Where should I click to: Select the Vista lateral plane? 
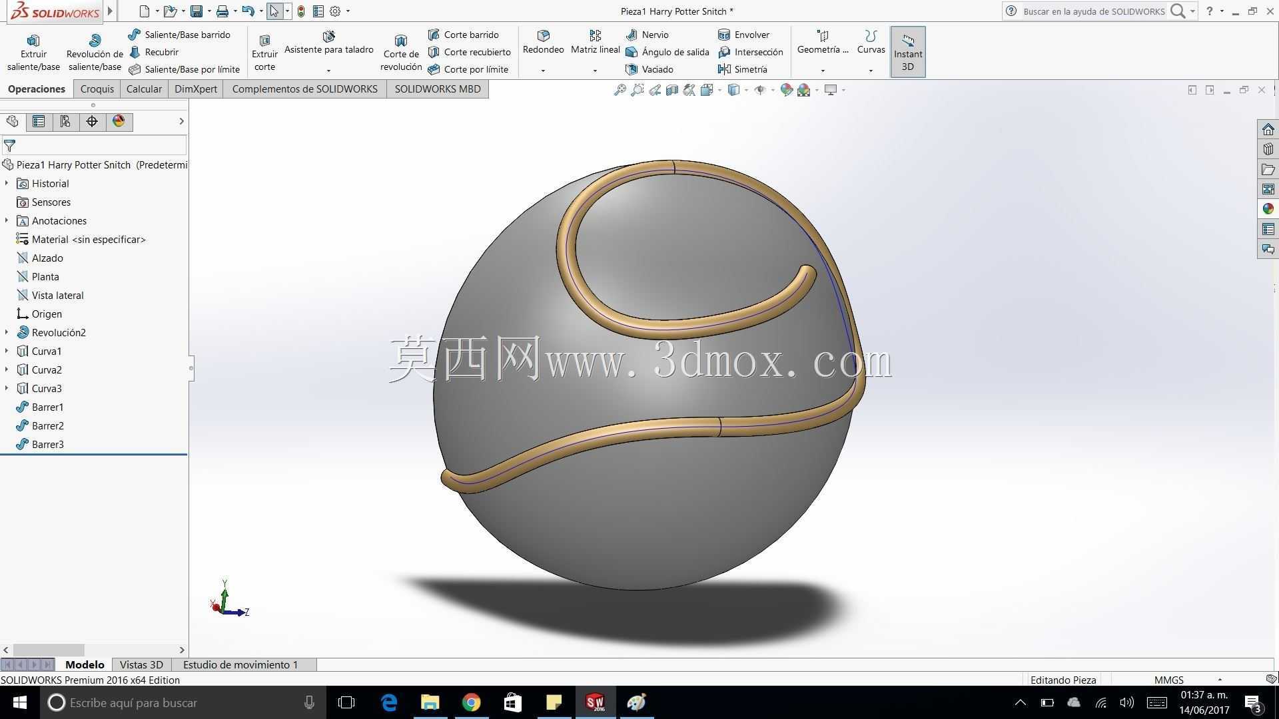pos(50,295)
